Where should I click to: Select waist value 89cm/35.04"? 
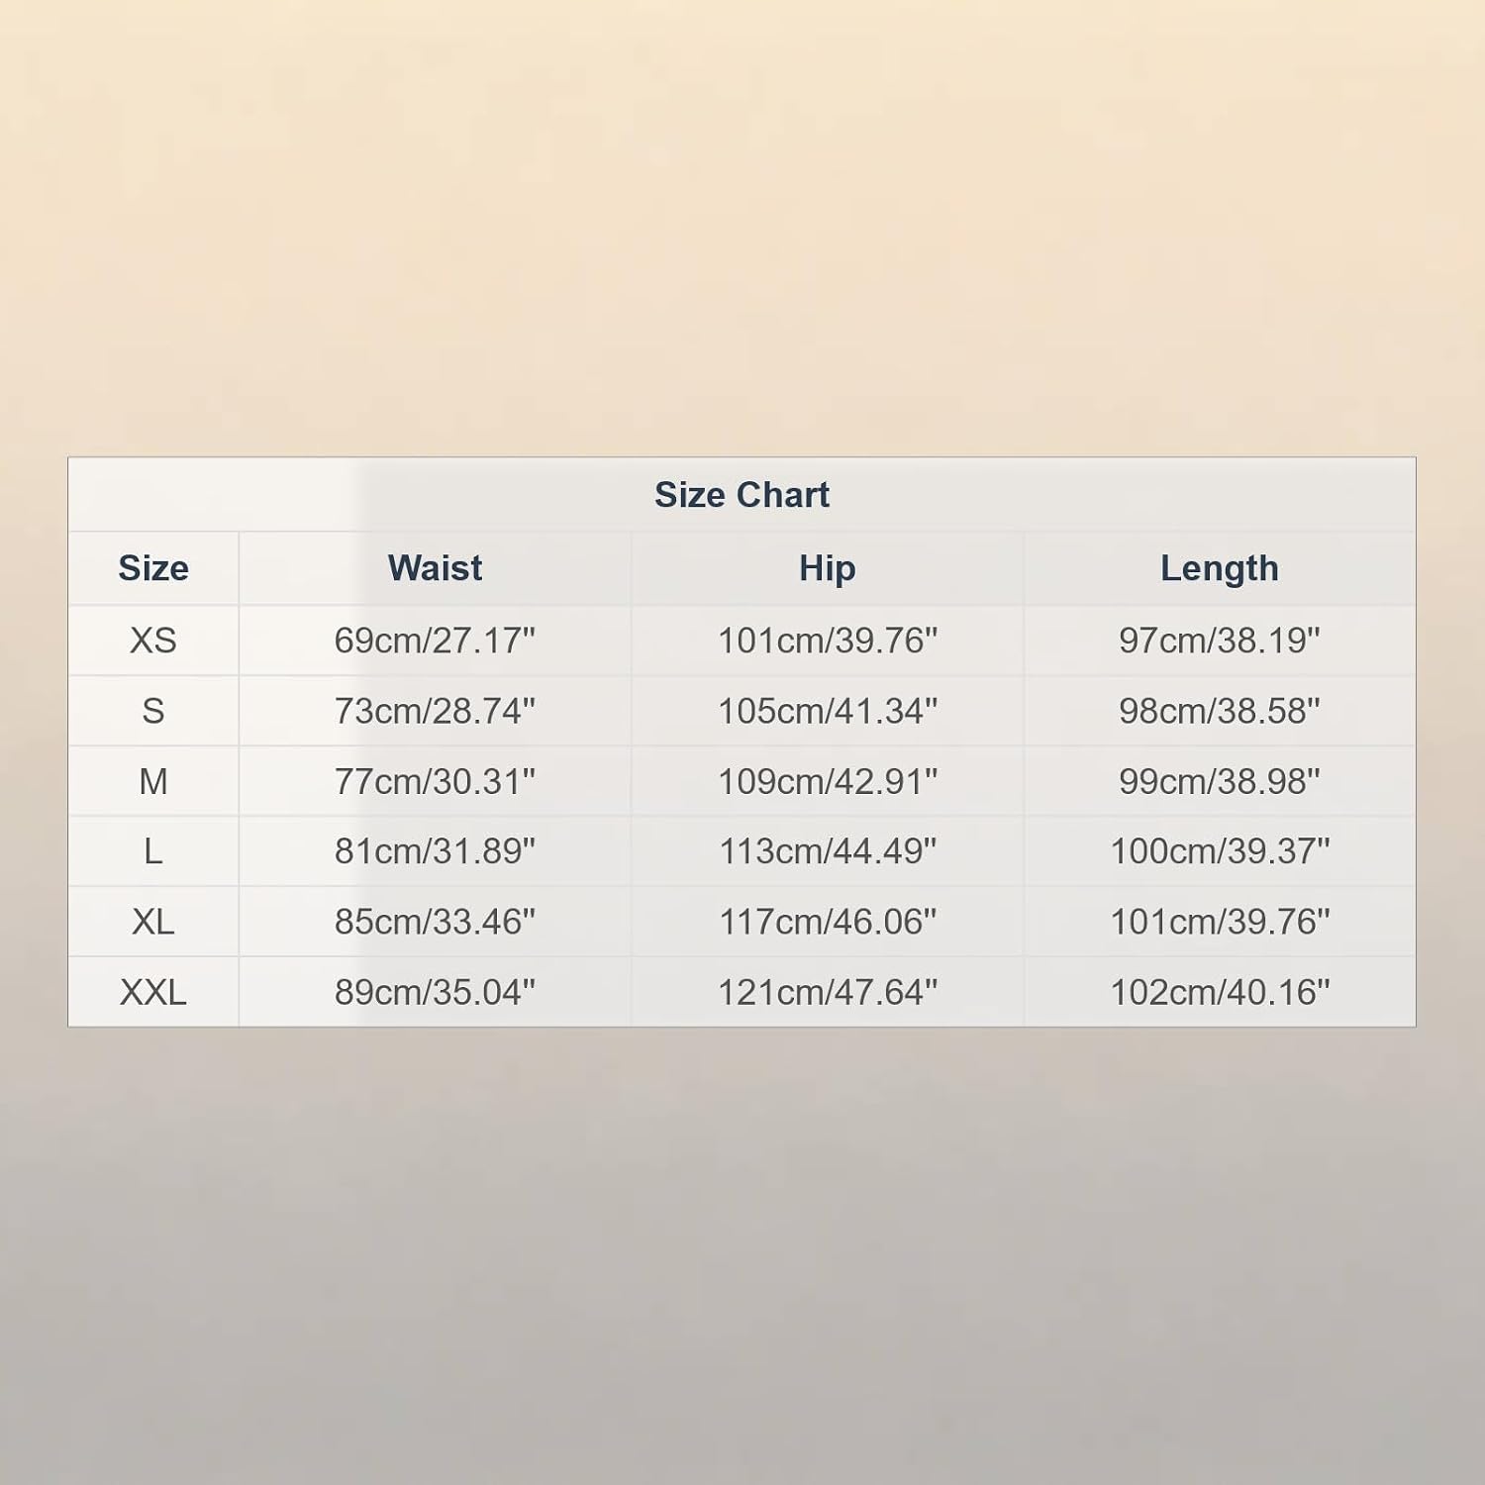(435, 992)
